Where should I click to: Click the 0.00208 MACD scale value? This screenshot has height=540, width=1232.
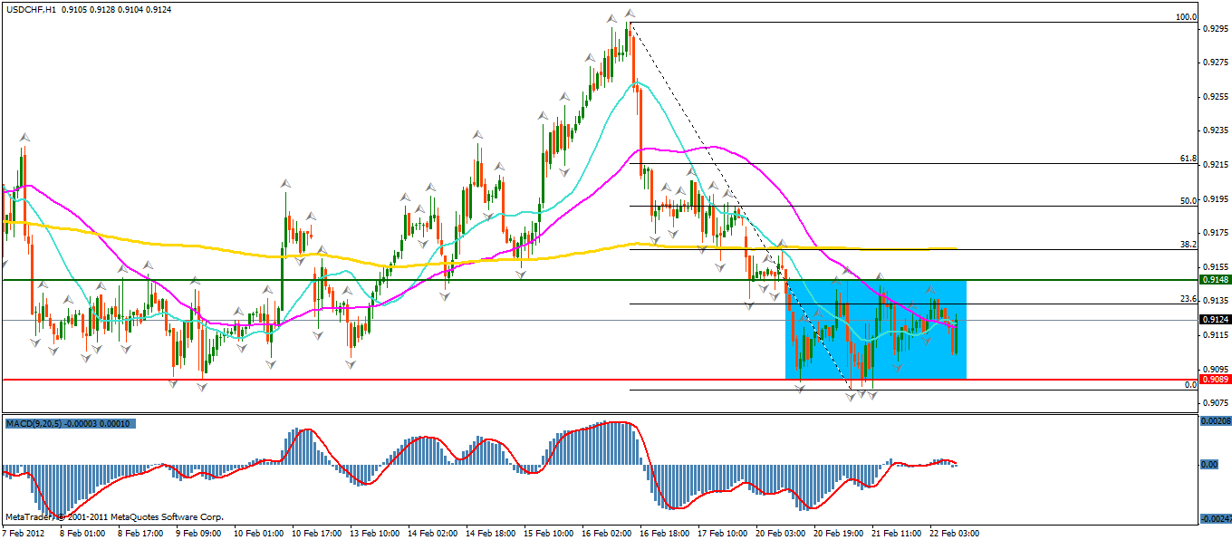pos(1215,422)
